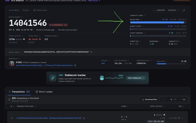Click the Stablecoin tracker link icon
The height and width of the screenshot is (123, 196).
coord(53,78)
